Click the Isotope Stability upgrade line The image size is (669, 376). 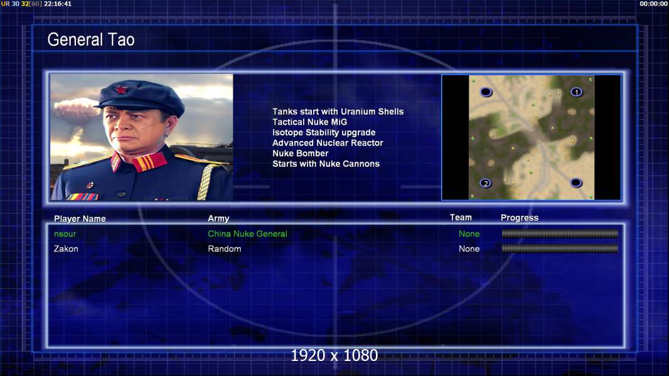click(x=324, y=132)
